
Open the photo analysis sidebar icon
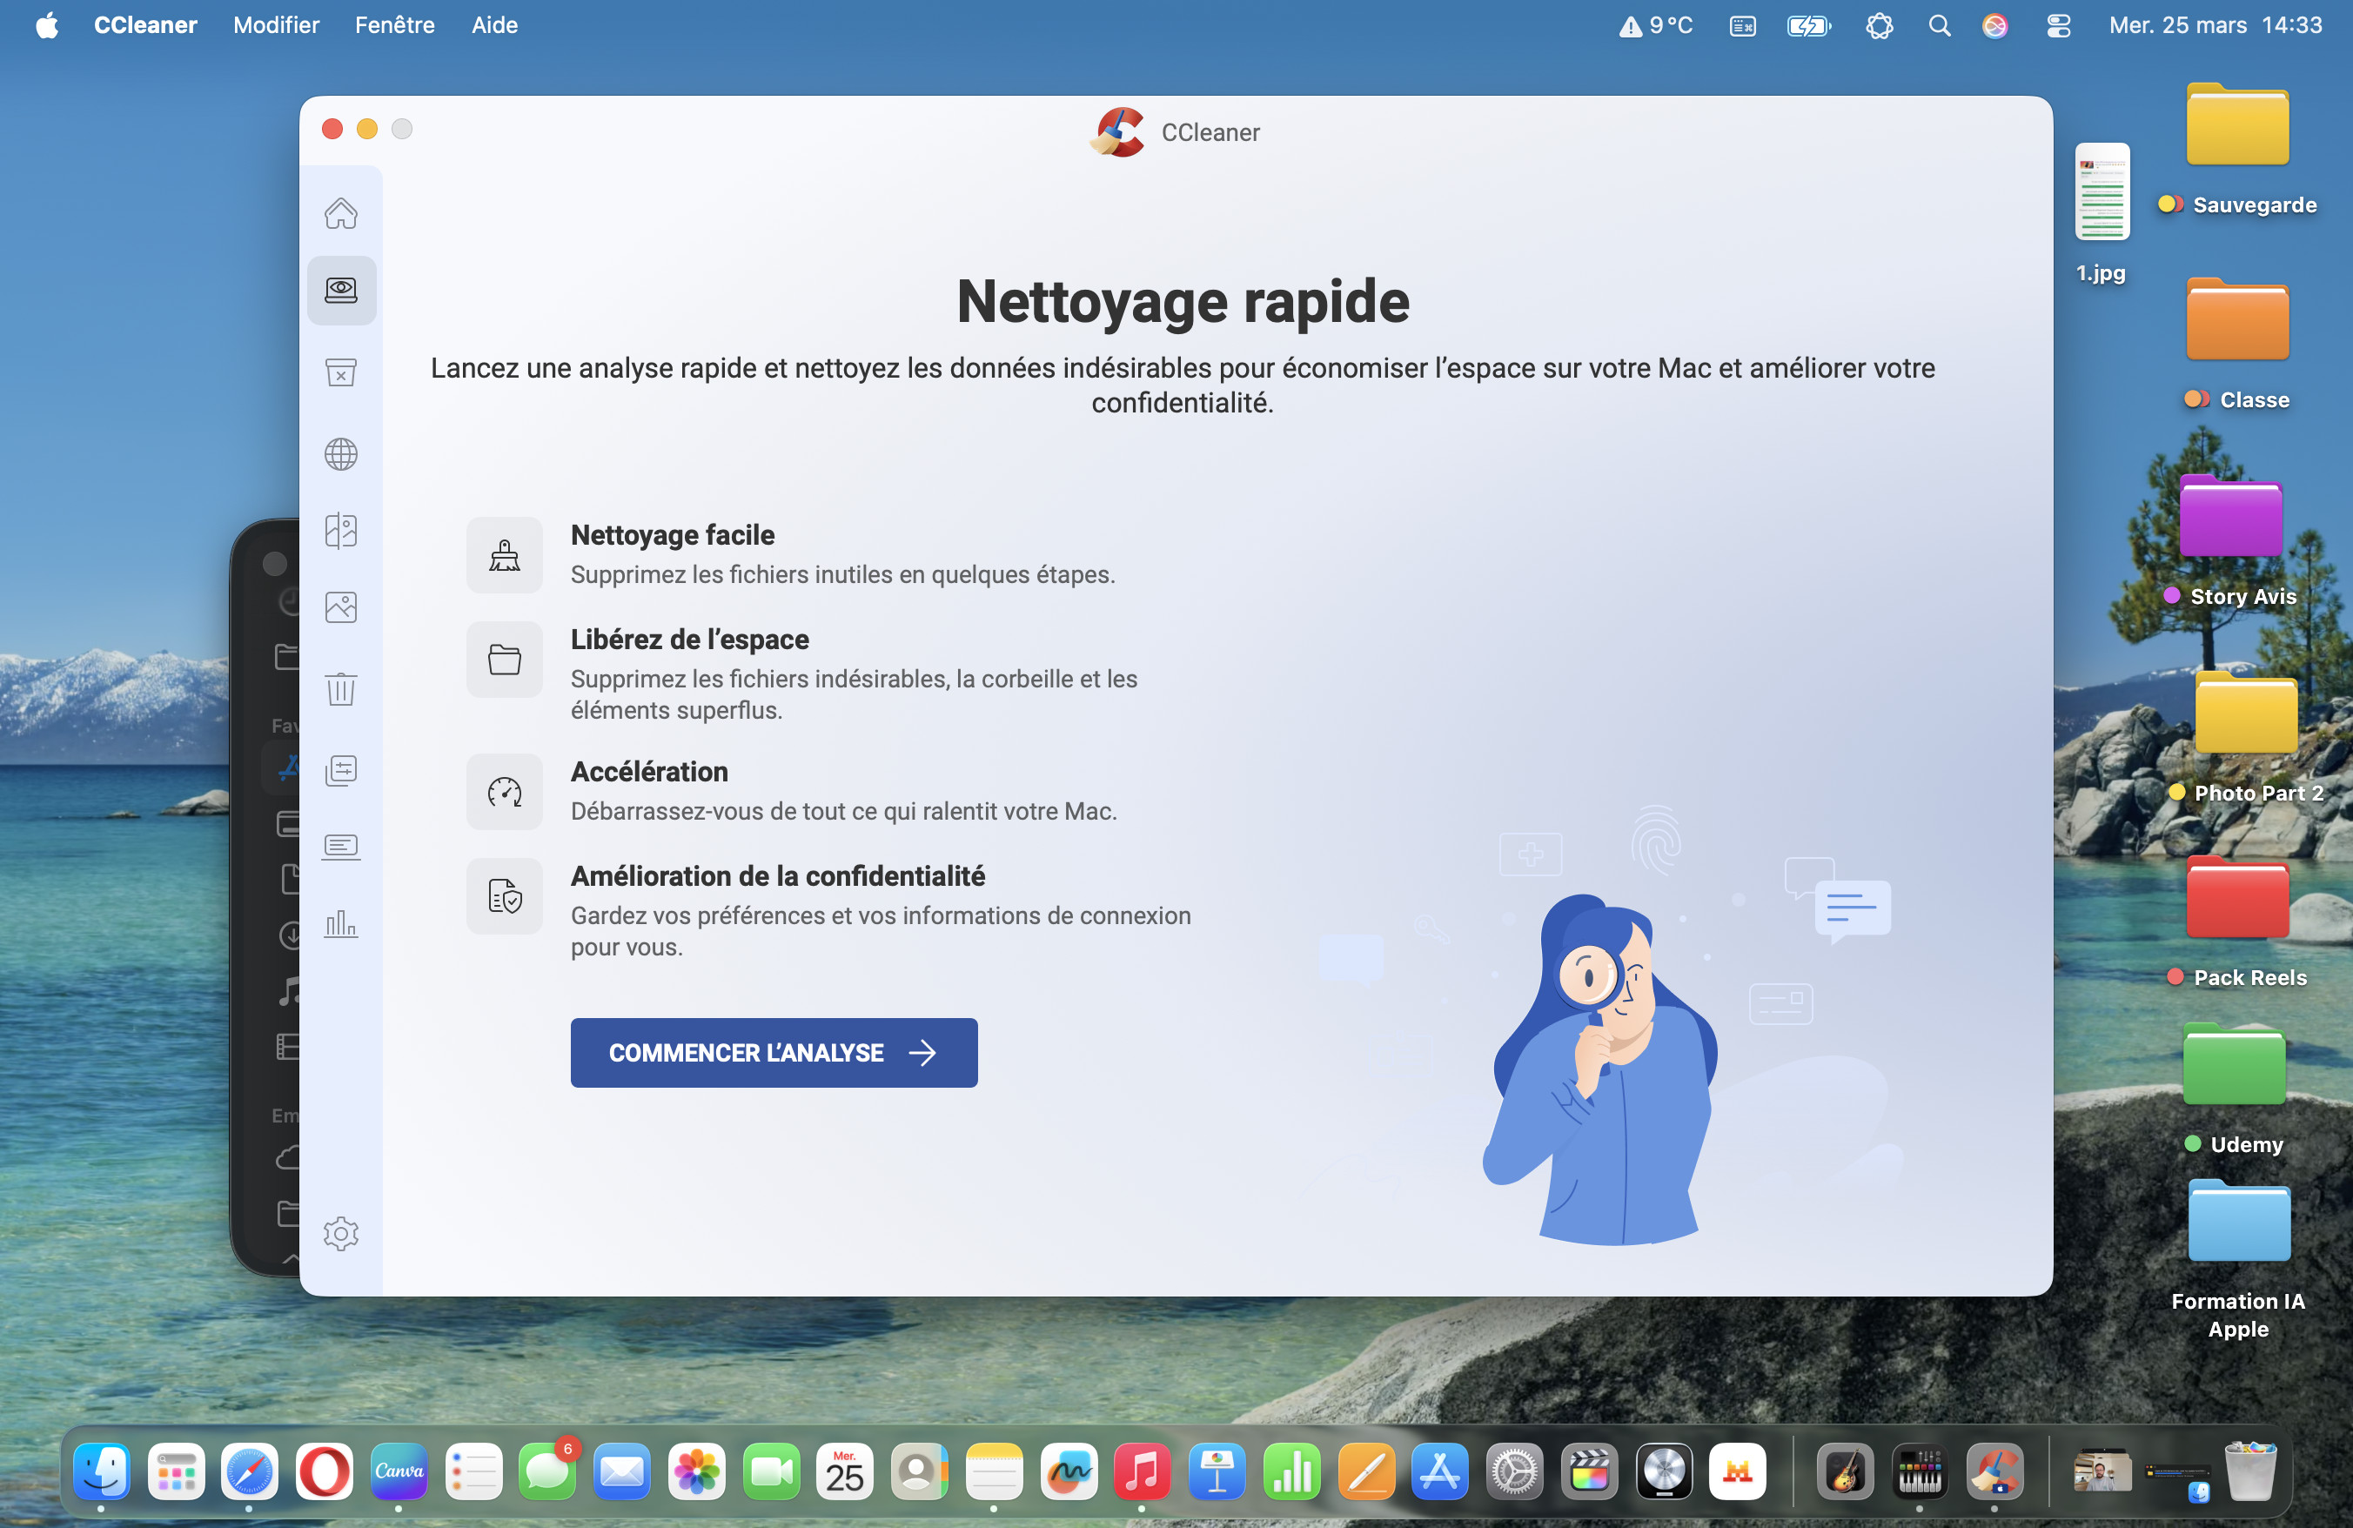[x=341, y=607]
